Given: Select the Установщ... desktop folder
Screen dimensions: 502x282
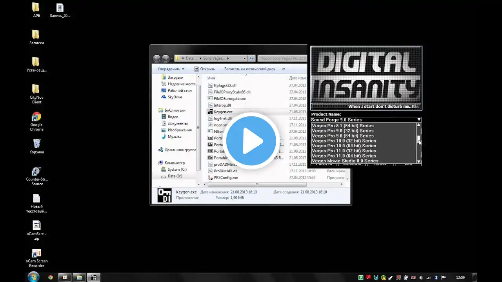Looking at the screenshot, I should tap(36, 65).
